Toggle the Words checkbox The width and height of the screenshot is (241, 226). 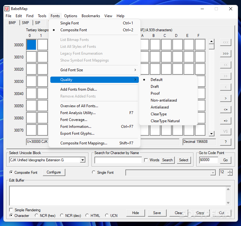pyautogui.click(x=146, y=160)
